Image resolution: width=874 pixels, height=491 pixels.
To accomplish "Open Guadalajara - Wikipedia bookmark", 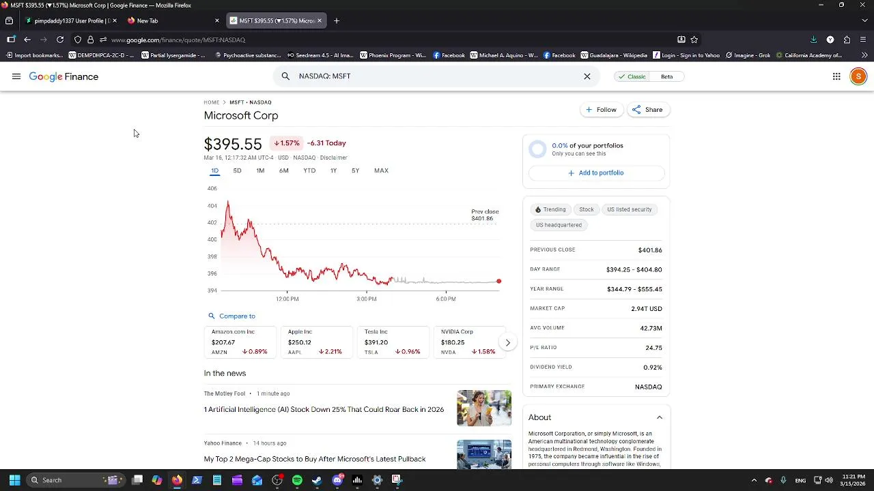I will 613,55.
